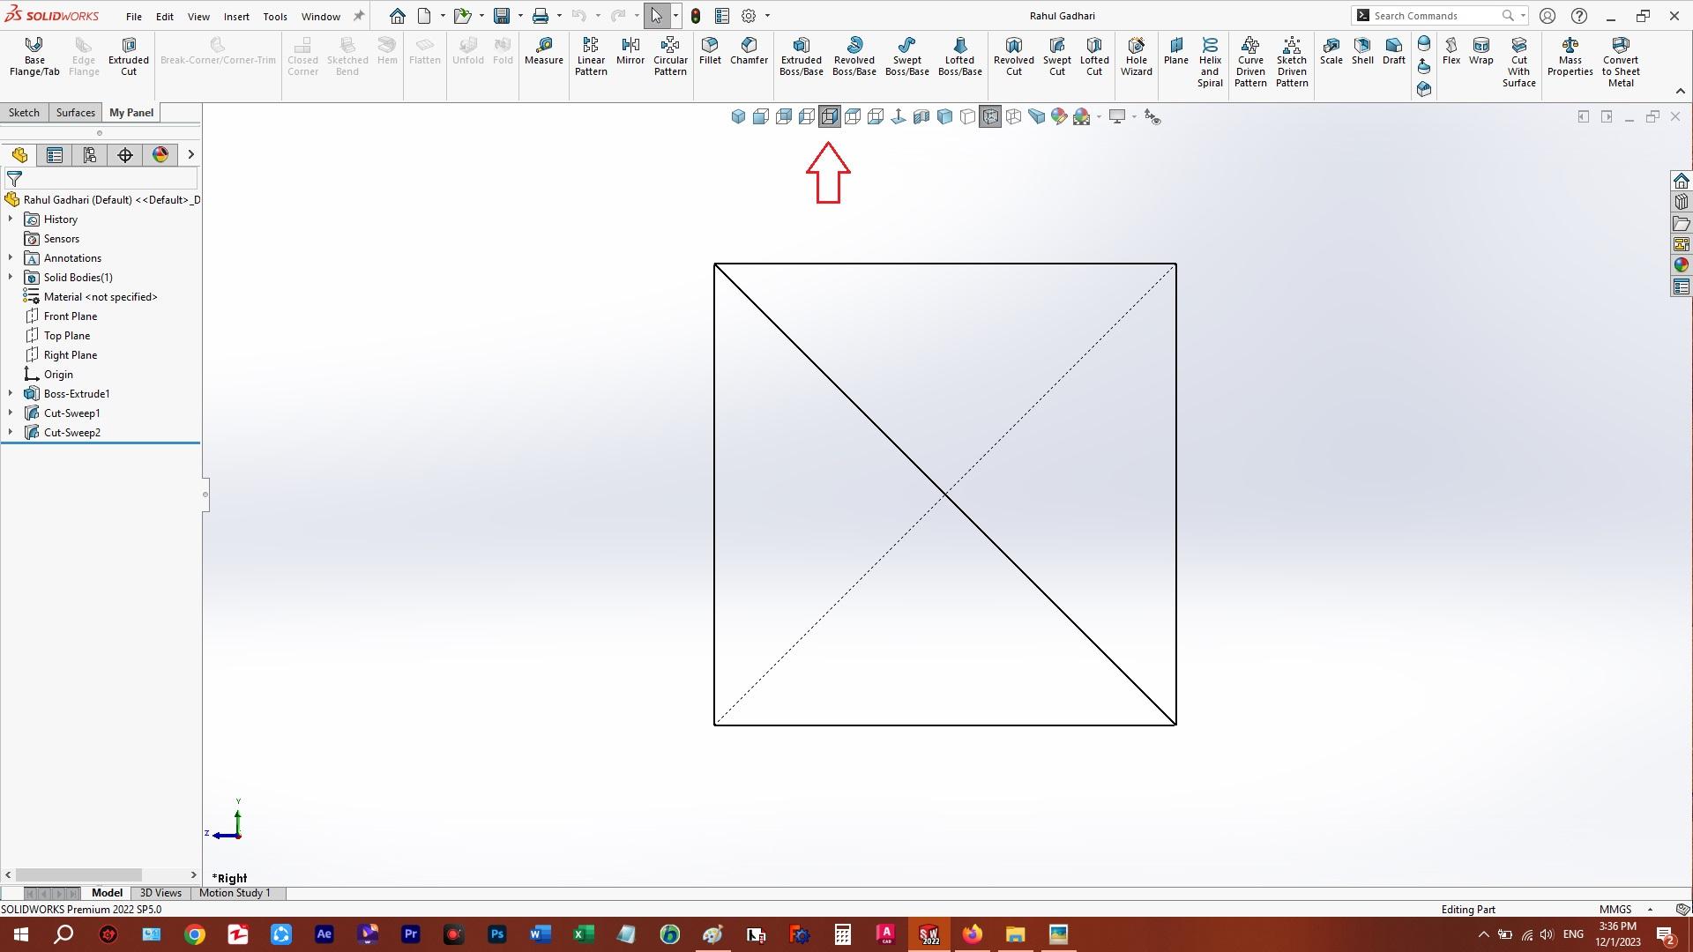Expand the Solid Bodies(1) folder
Image resolution: width=1693 pixels, height=952 pixels.
coord(11,277)
